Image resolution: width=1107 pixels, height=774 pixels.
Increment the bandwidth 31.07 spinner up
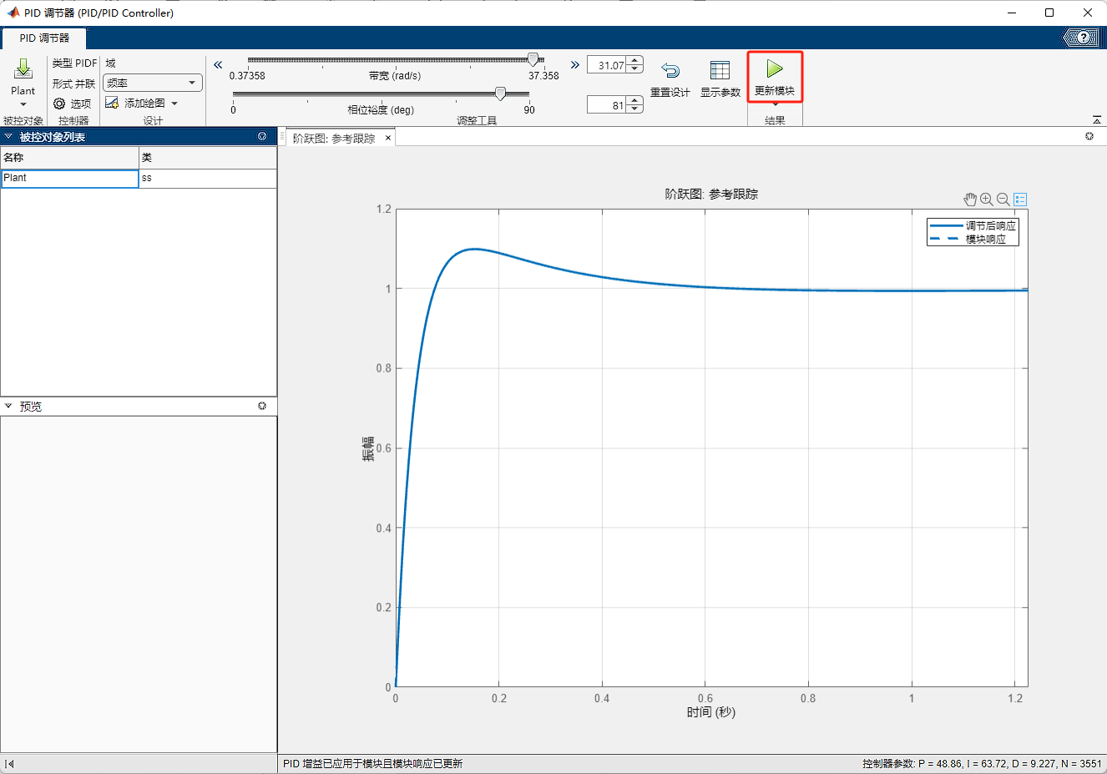634,60
